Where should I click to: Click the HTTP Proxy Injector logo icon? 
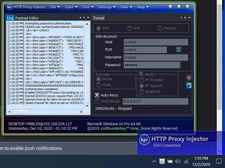pyautogui.click(x=10, y=7)
